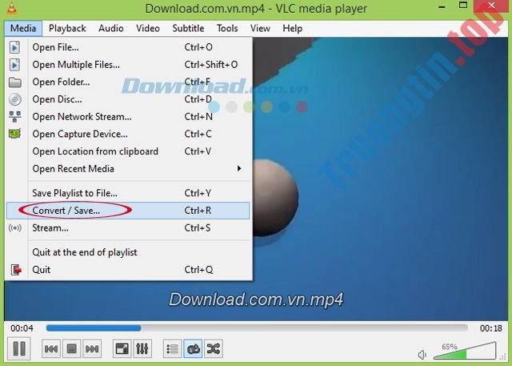Select Open Location from clipboard

(128, 151)
